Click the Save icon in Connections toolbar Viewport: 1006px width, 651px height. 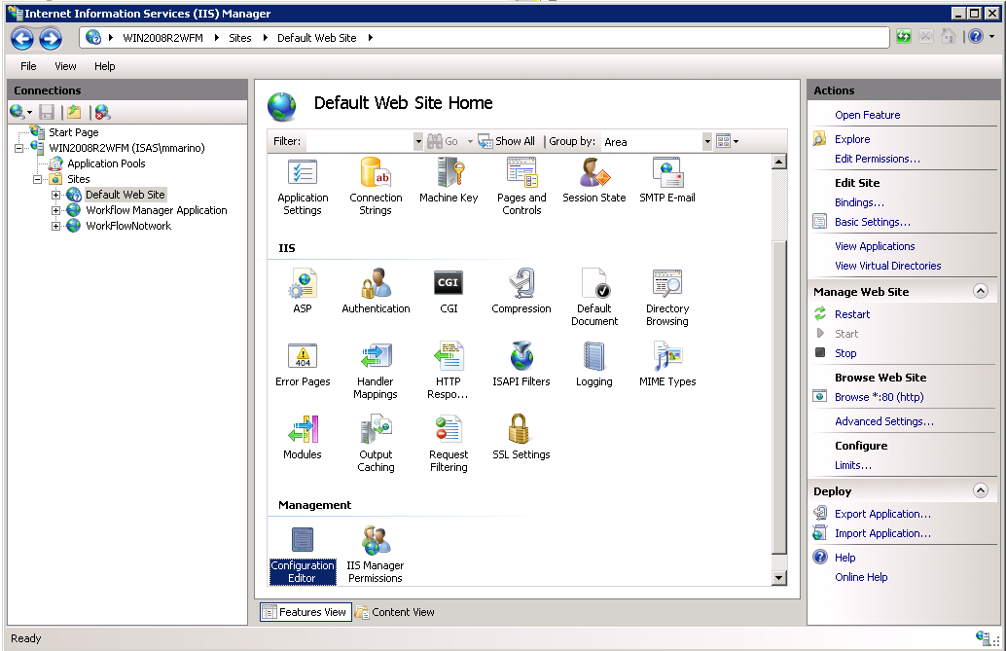(x=47, y=112)
